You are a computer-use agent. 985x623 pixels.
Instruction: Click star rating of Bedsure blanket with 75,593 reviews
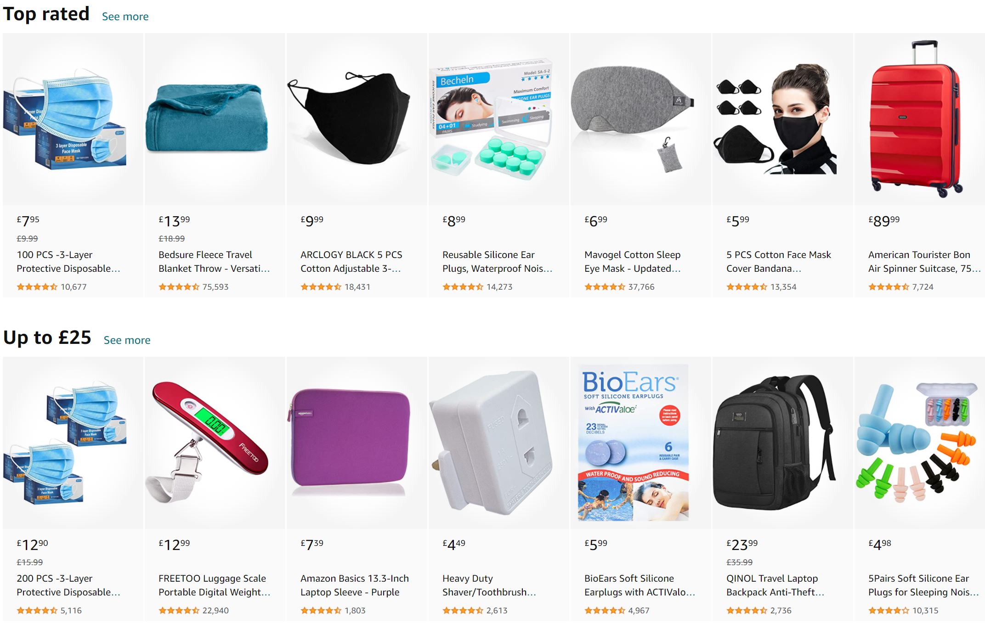click(179, 287)
